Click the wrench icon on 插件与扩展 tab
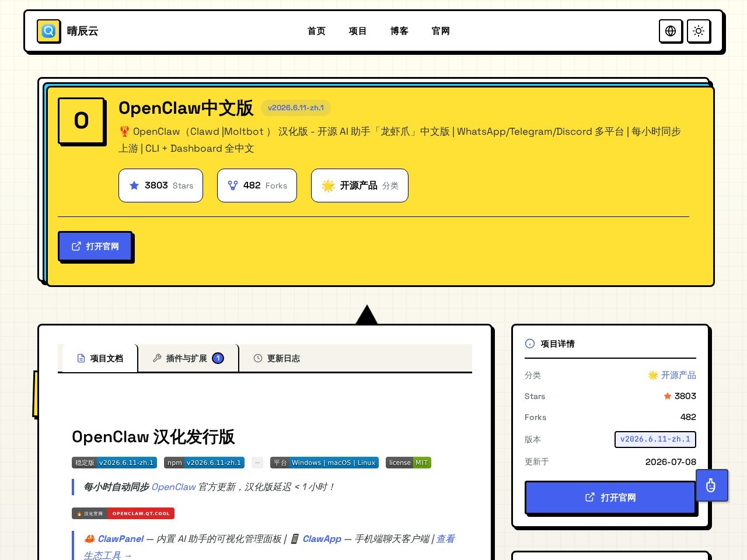The width and height of the screenshot is (747, 560). tap(157, 358)
